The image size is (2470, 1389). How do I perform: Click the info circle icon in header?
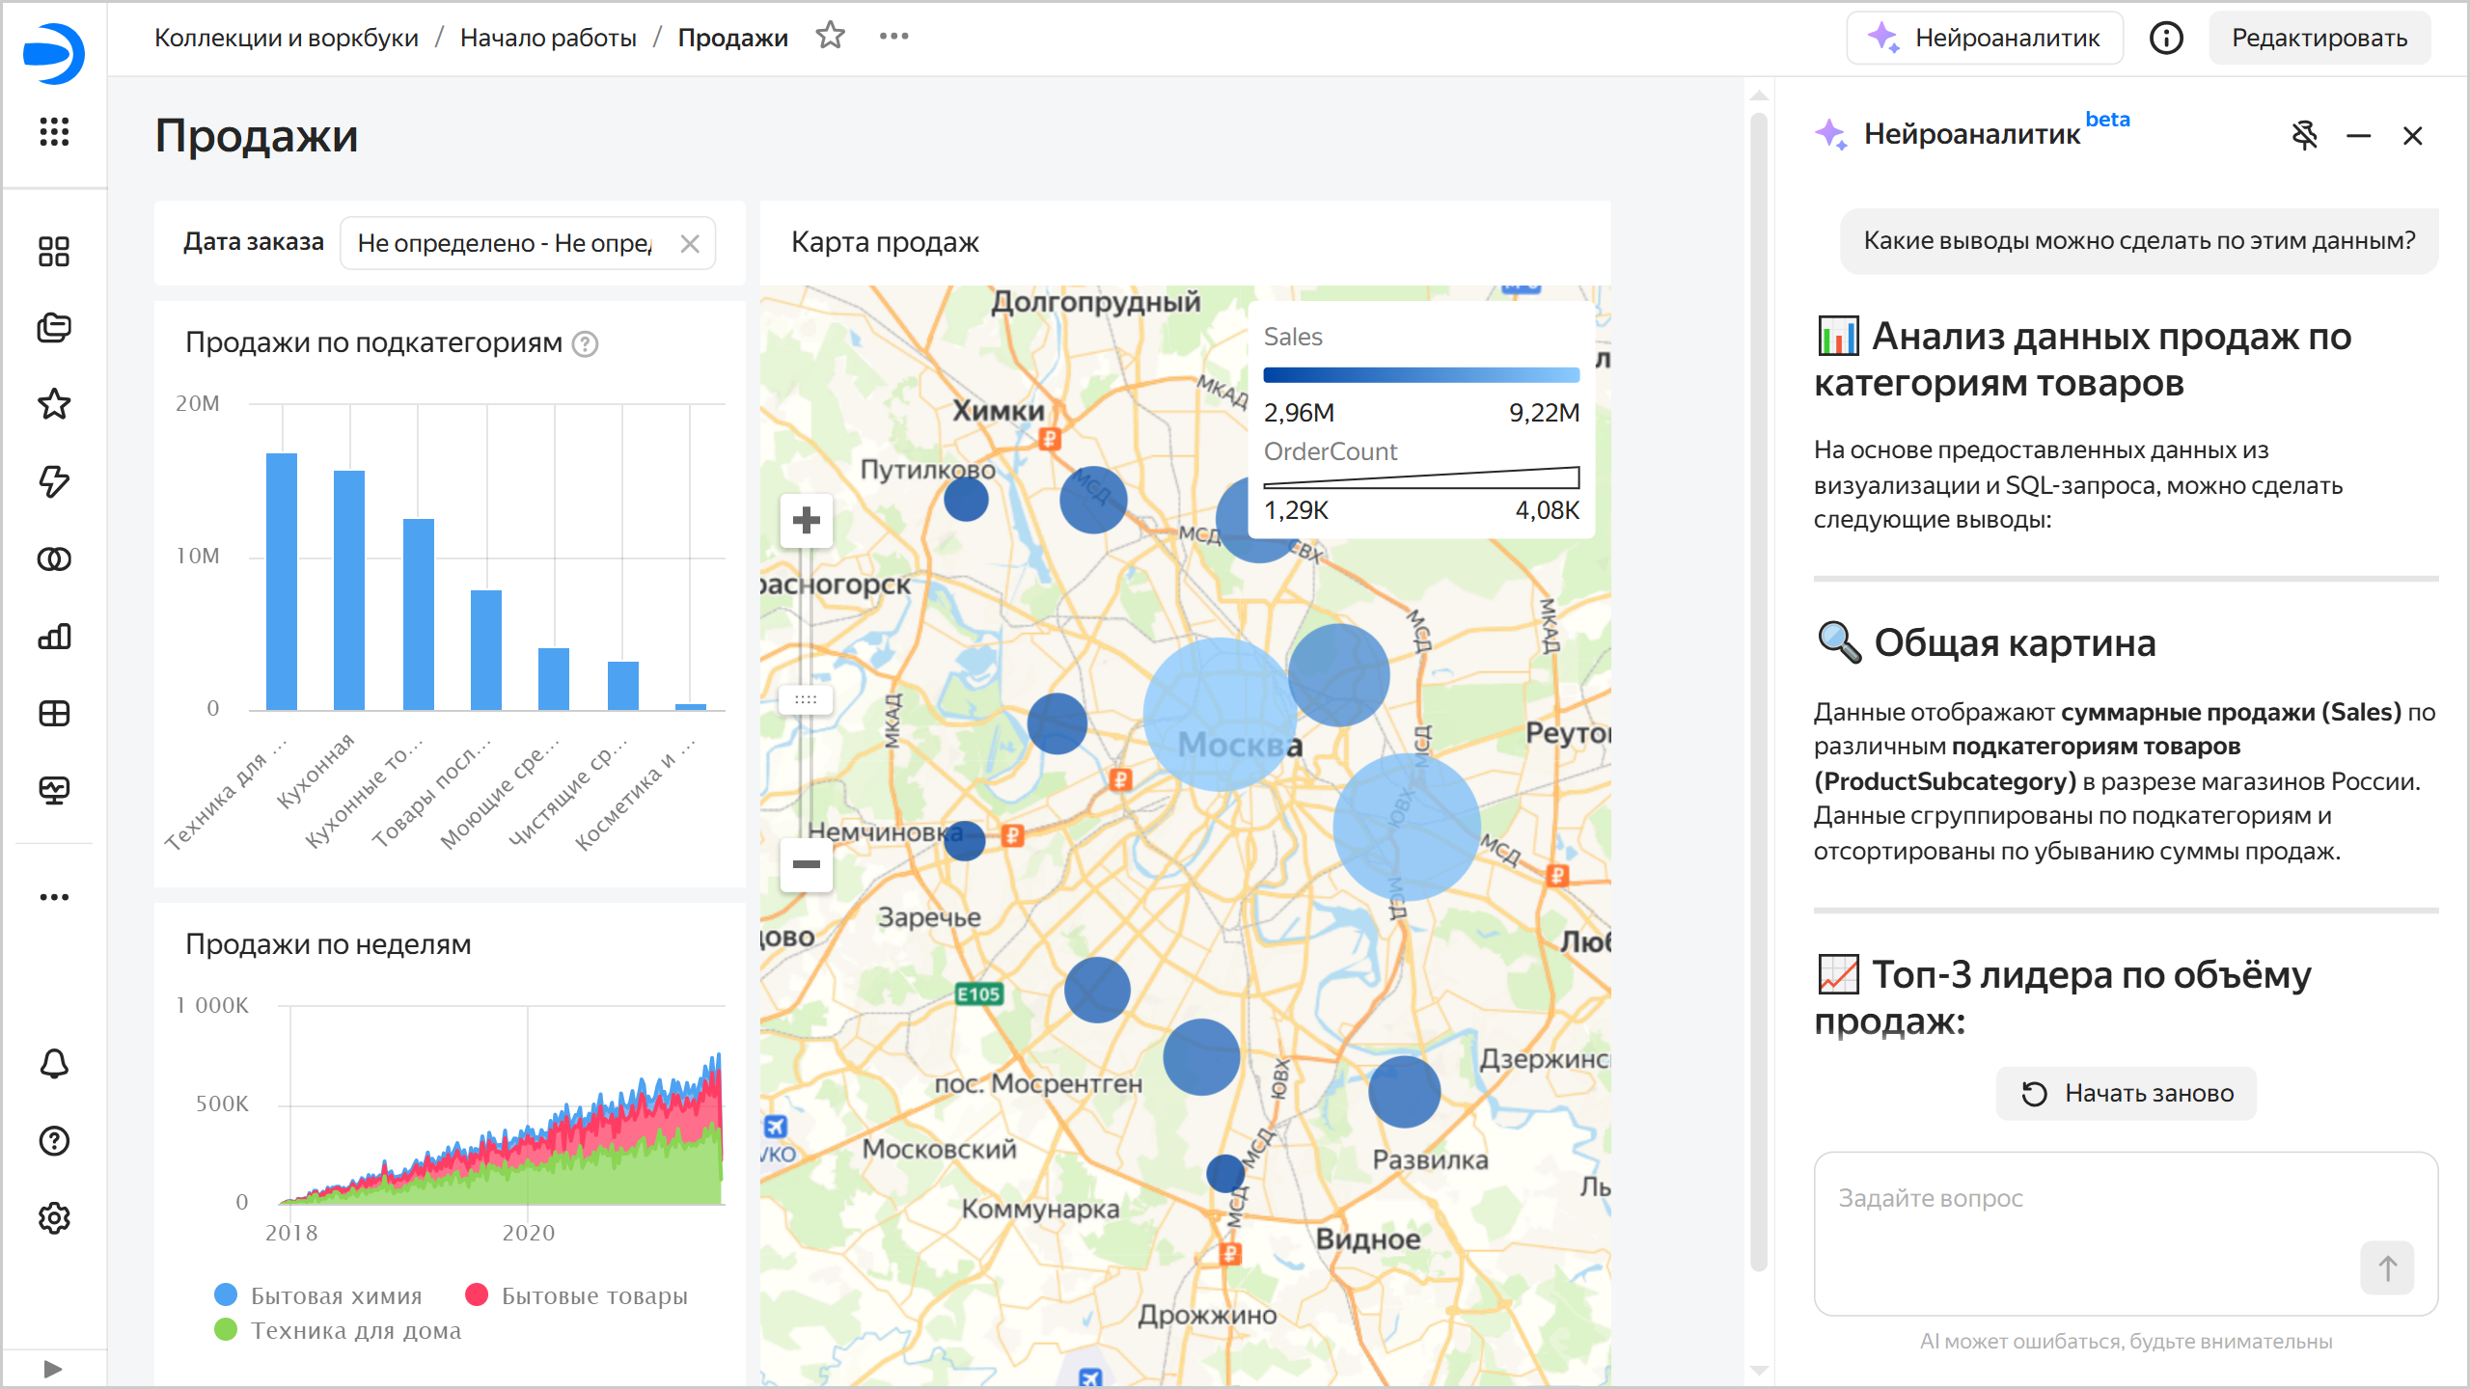(2166, 38)
